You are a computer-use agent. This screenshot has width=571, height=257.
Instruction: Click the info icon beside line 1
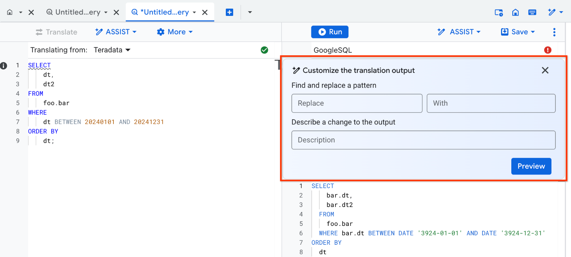4,66
